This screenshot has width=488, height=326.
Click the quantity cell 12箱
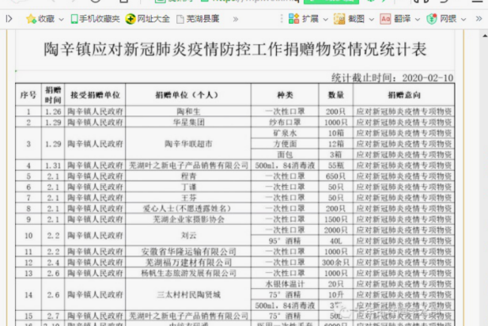336,143
